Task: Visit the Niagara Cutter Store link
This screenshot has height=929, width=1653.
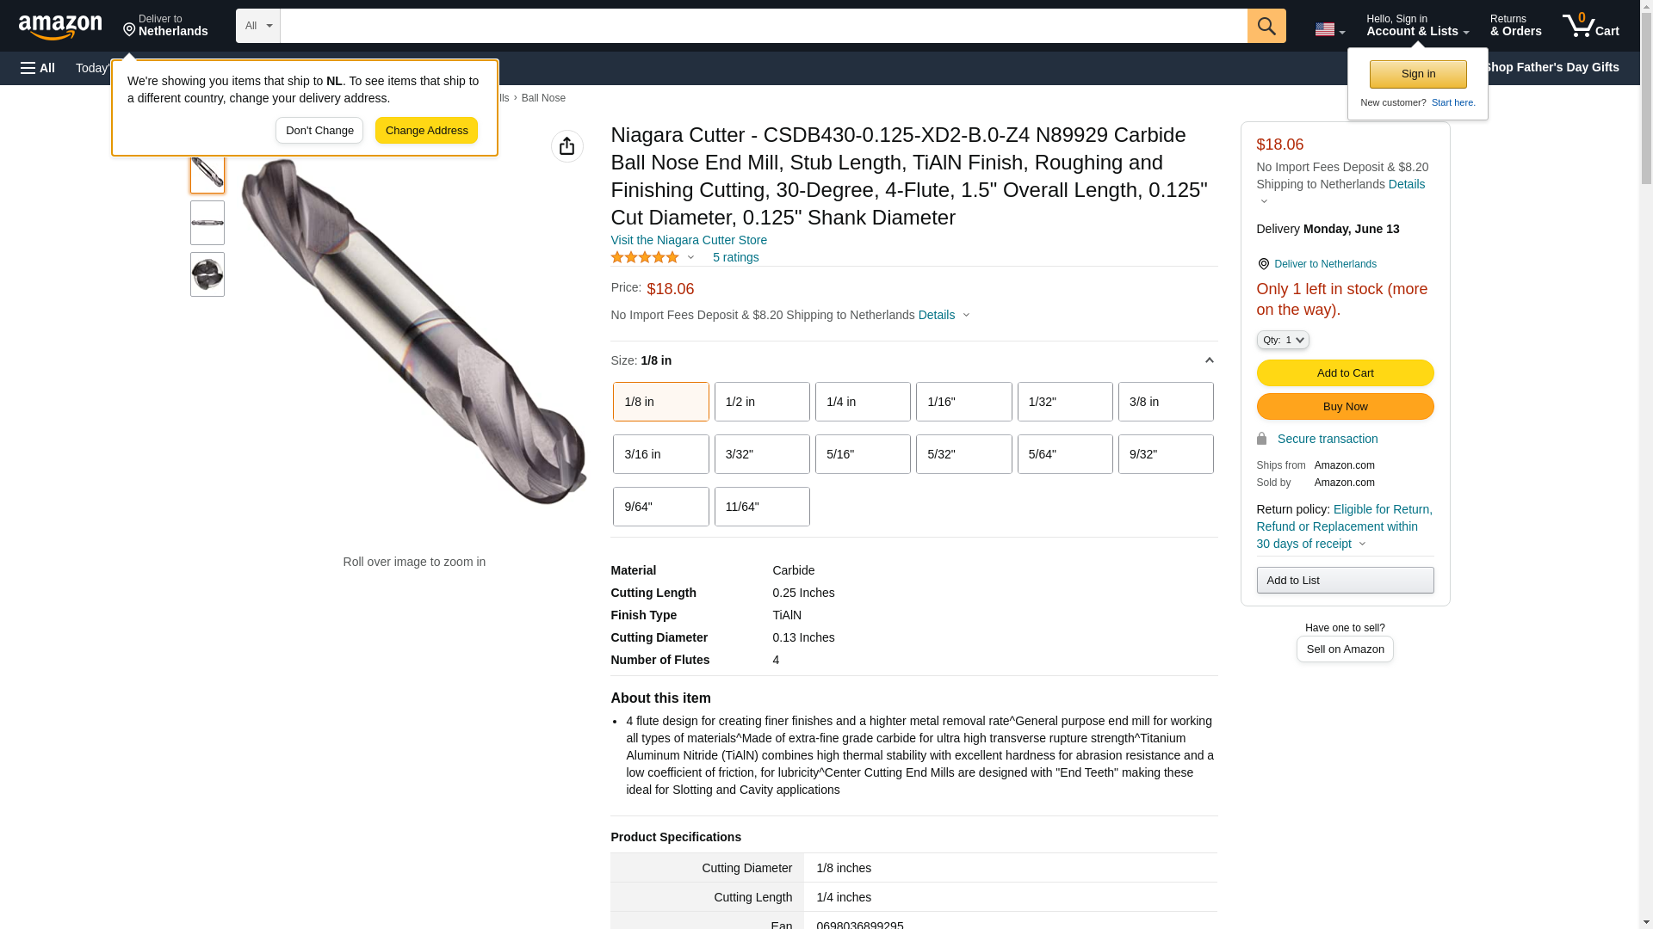Action: click(689, 240)
